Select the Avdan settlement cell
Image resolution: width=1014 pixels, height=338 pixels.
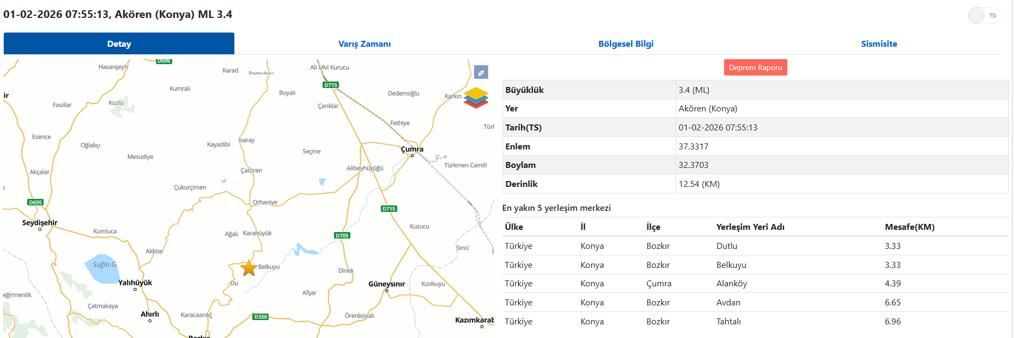click(x=728, y=303)
